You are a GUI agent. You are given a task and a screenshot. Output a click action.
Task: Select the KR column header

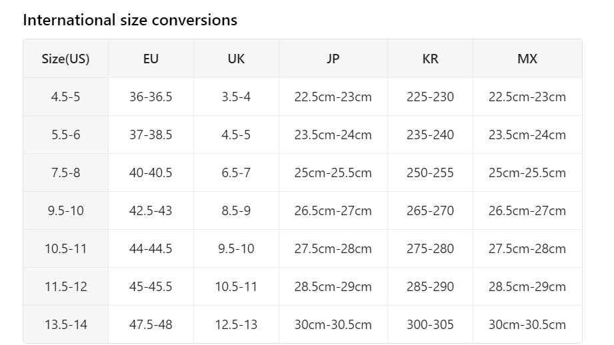tap(431, 59)
